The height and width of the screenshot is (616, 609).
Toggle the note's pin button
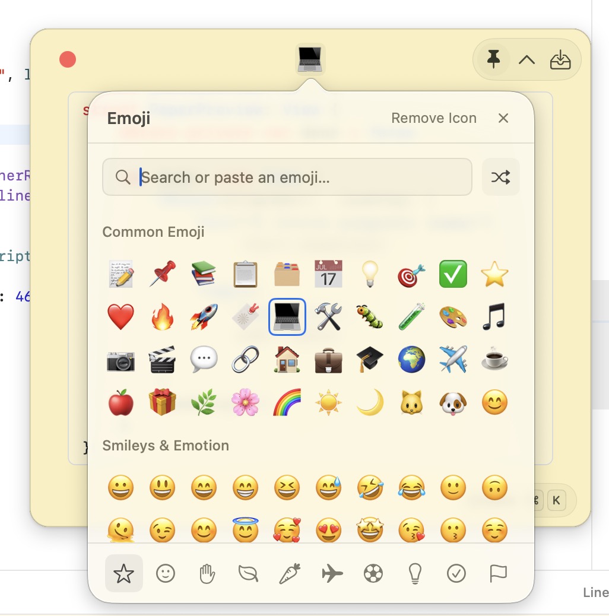pos(493,60)
